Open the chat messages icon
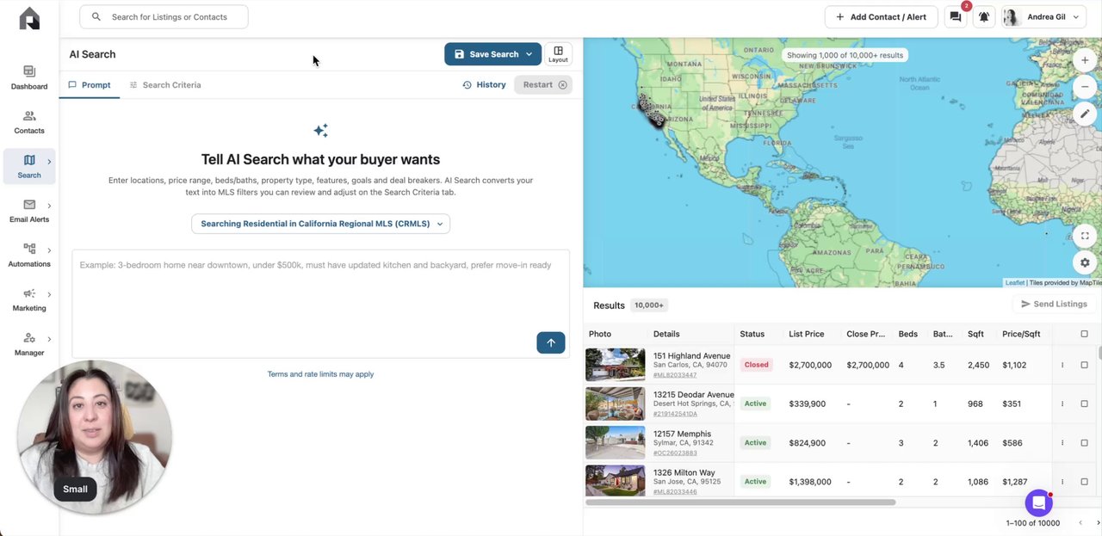Screen dimensions: 1102x536 (x=956, y=16)
